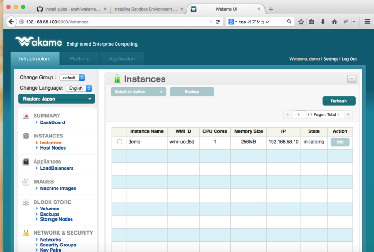374x252 pixels.
Task: Open the Key Pairs link
Action: (x=50, y=250)
